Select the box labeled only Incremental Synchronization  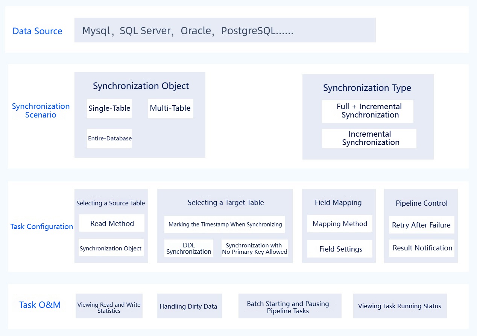369,139
